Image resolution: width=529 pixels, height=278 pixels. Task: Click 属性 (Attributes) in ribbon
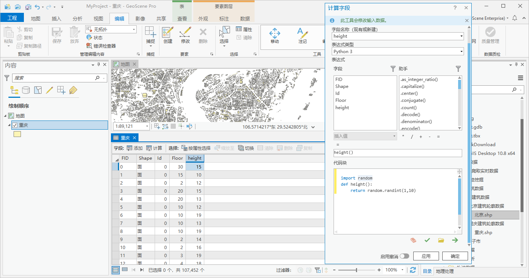pyautogui.click(x=244, y=29)
